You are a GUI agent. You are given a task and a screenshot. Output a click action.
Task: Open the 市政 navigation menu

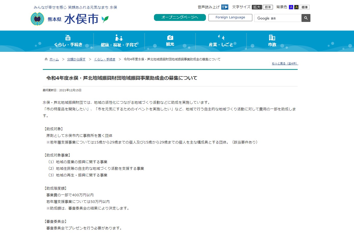point(272,41)
